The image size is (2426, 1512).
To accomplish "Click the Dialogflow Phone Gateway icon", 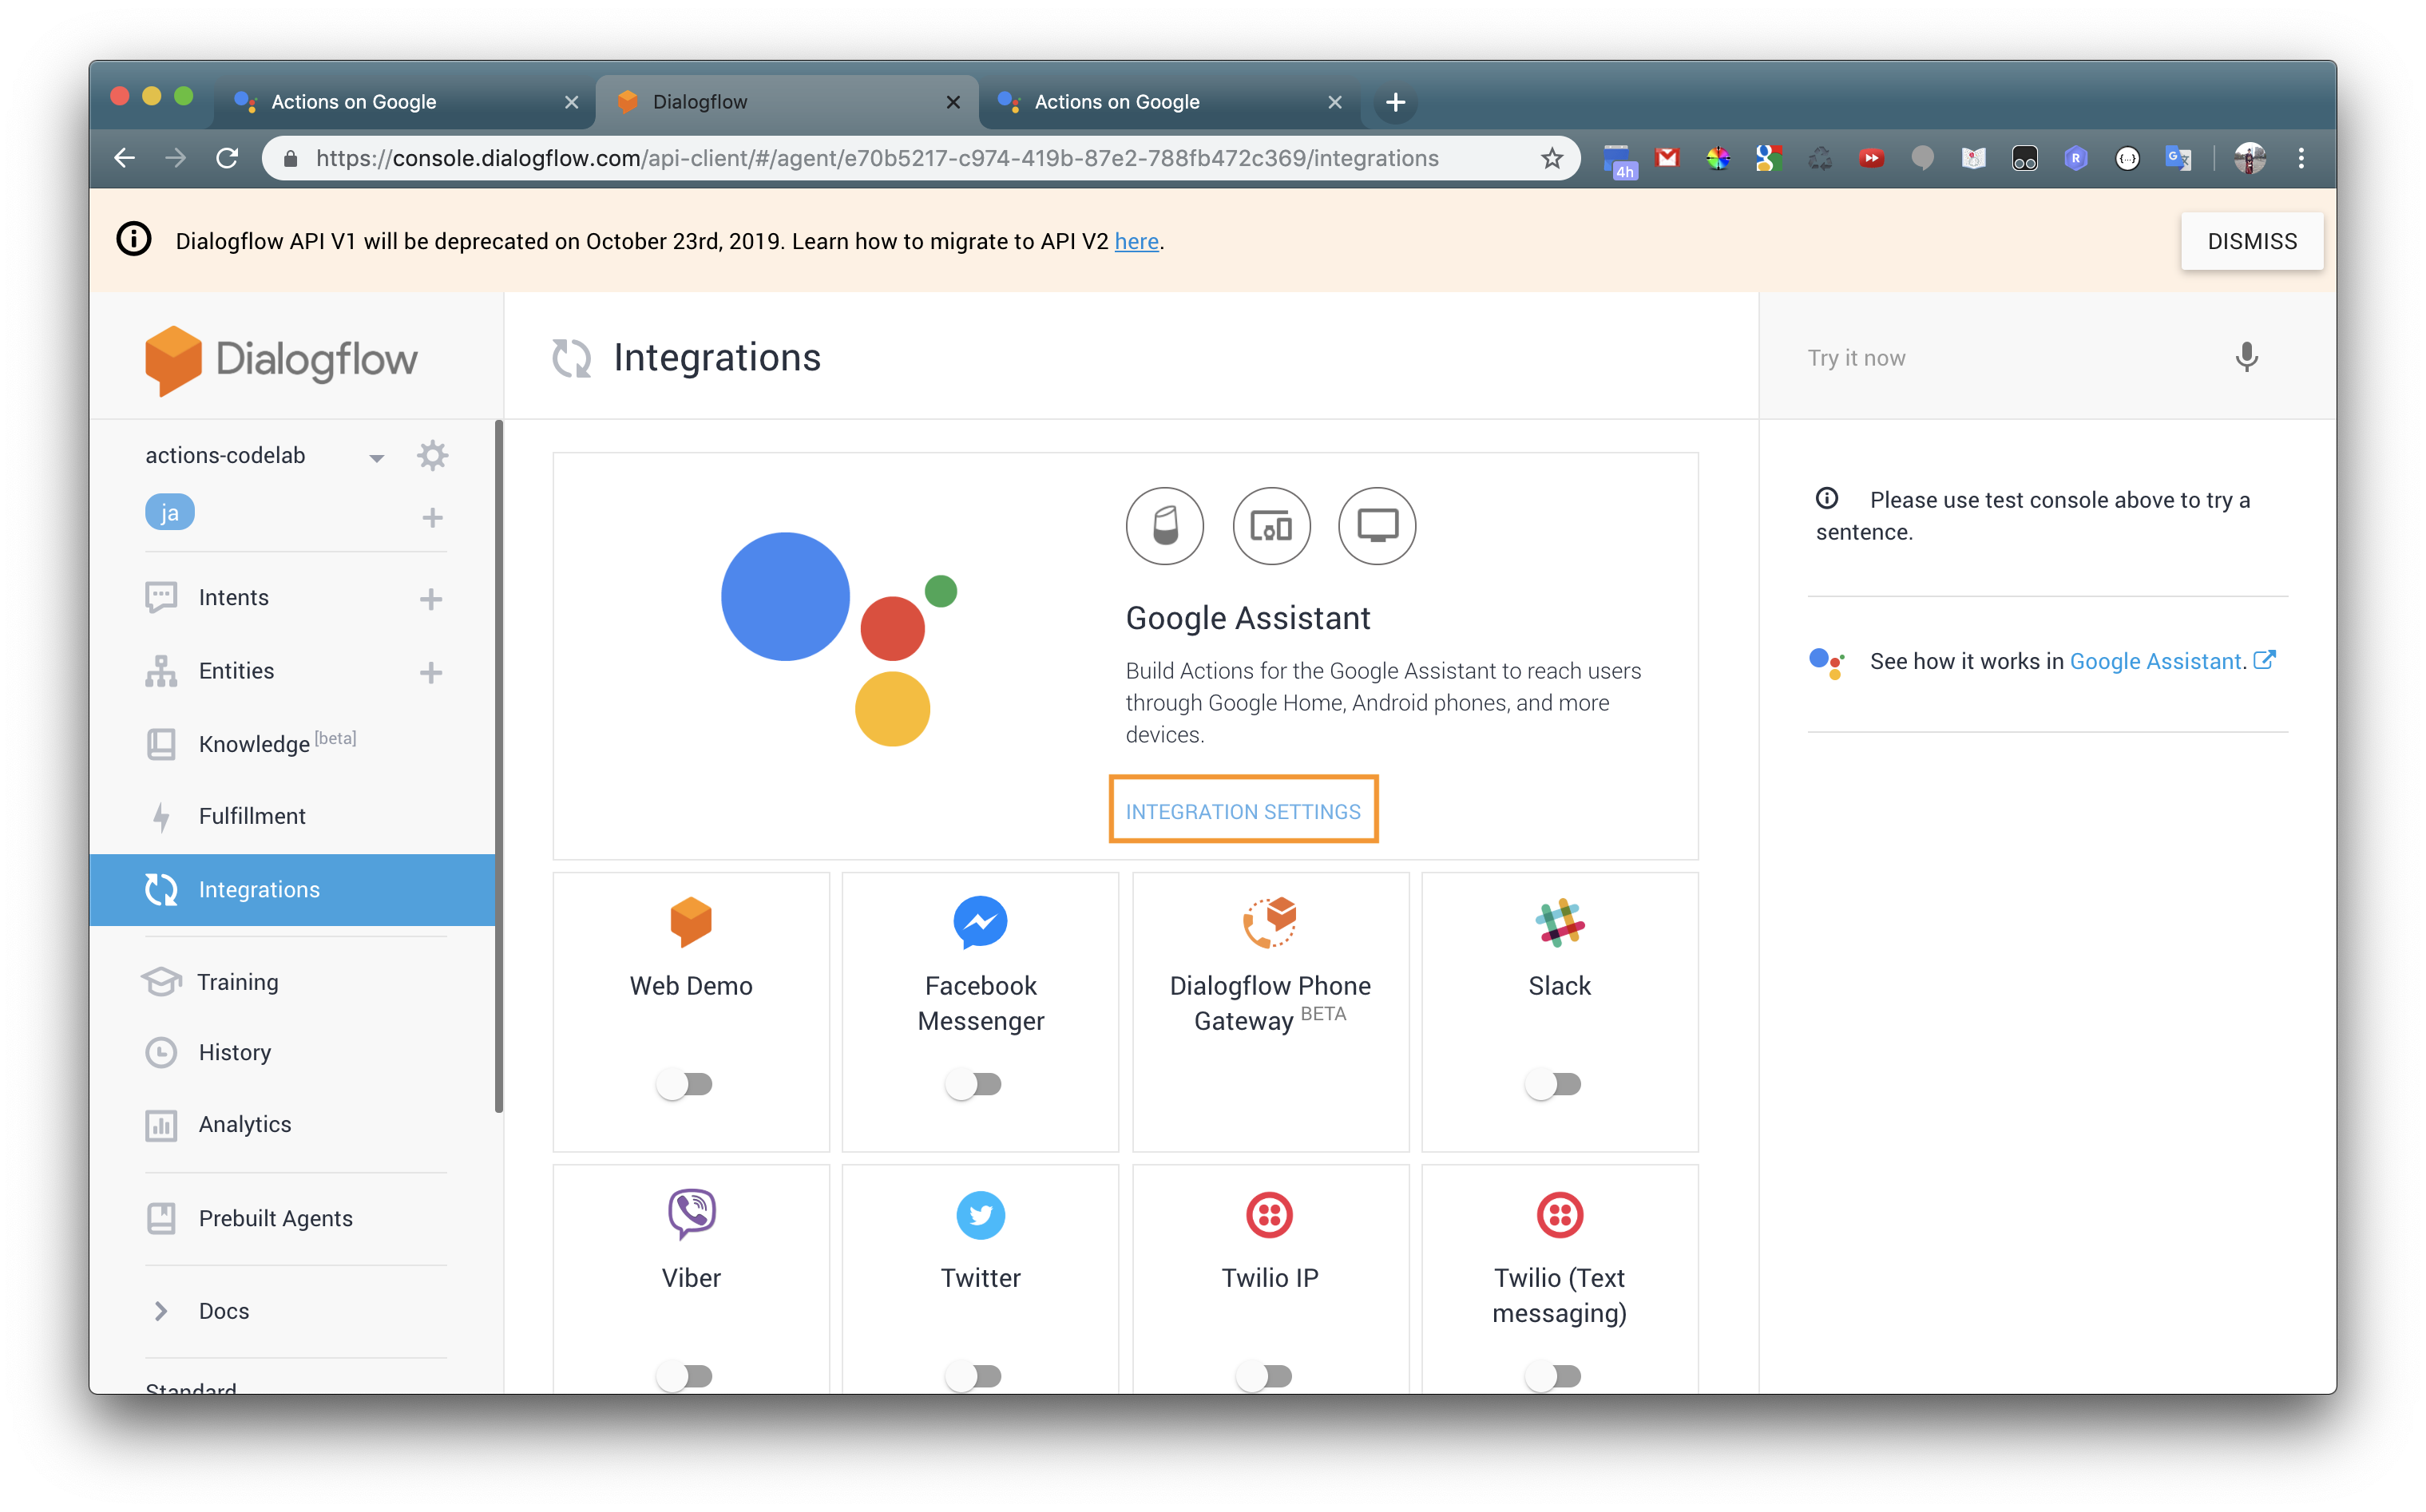I will (x=1269, y=922).
